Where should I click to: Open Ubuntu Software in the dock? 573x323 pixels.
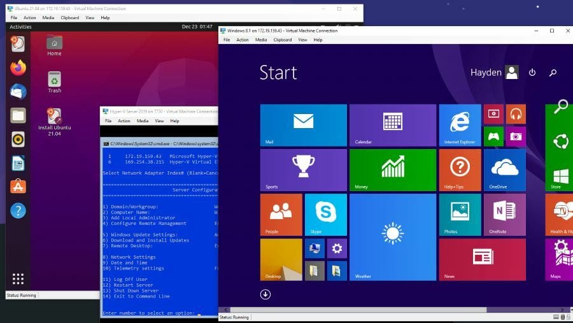pyautogui.click(x=18, y=187)
